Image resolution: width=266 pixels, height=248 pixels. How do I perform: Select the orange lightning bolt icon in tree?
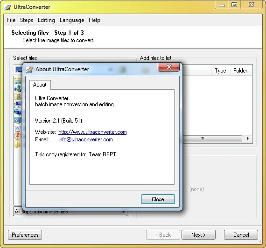18,136
